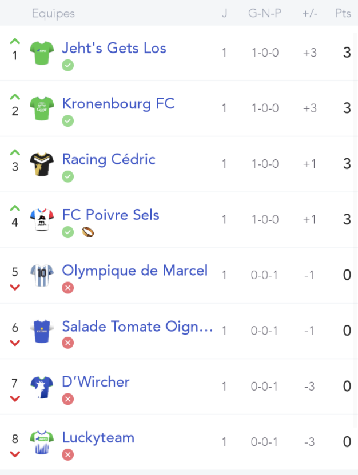Click Luckyteam green and white jersey icon
The width and height of the screenshot is (358, 475).
click(x=42, y=442)
